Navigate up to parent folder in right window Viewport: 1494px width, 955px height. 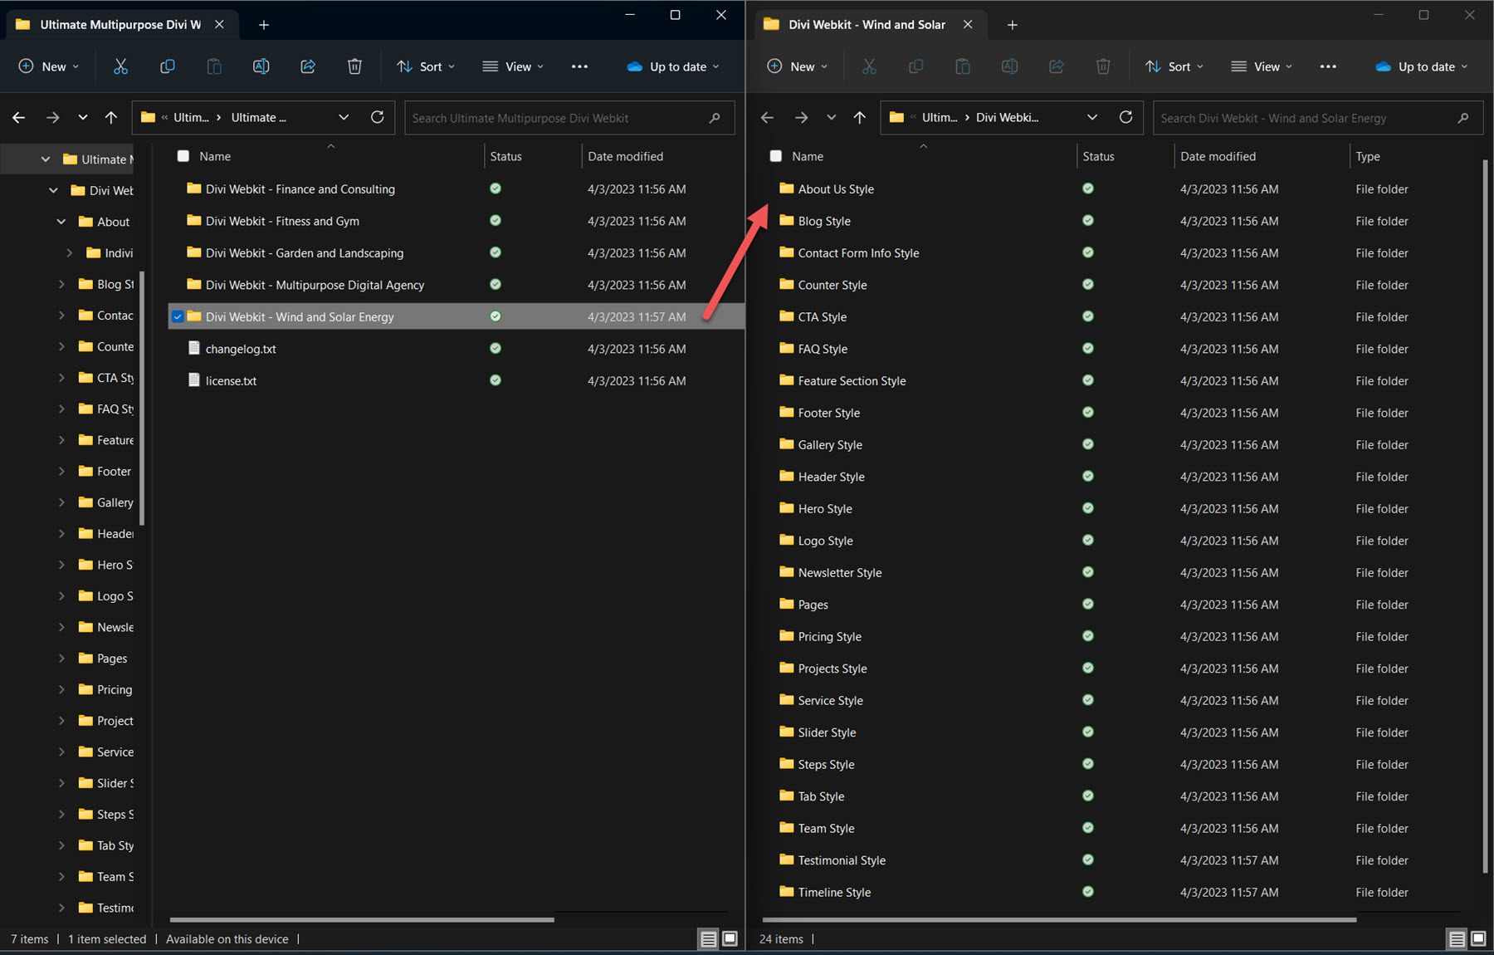pyautogui.click(x=859, y=117)
